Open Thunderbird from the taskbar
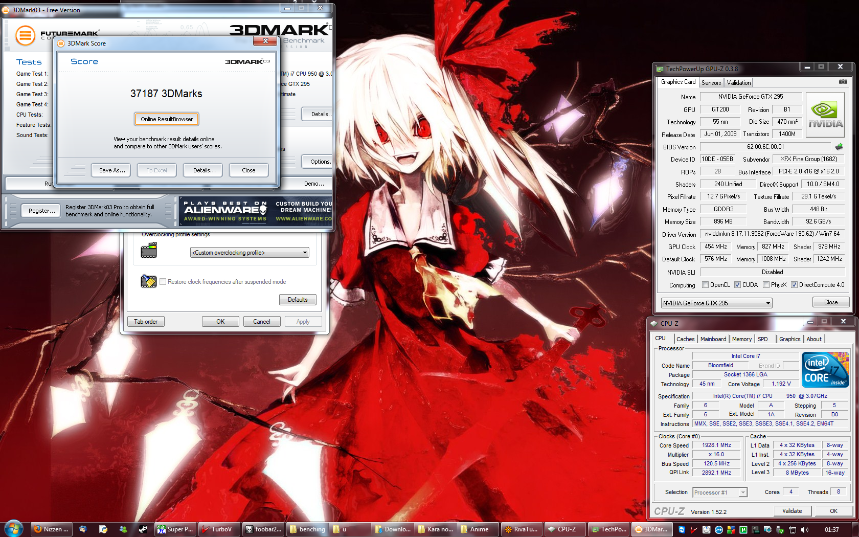Viewport: 859px width, 537px height. pyautogui.click(x=83, y=529)
